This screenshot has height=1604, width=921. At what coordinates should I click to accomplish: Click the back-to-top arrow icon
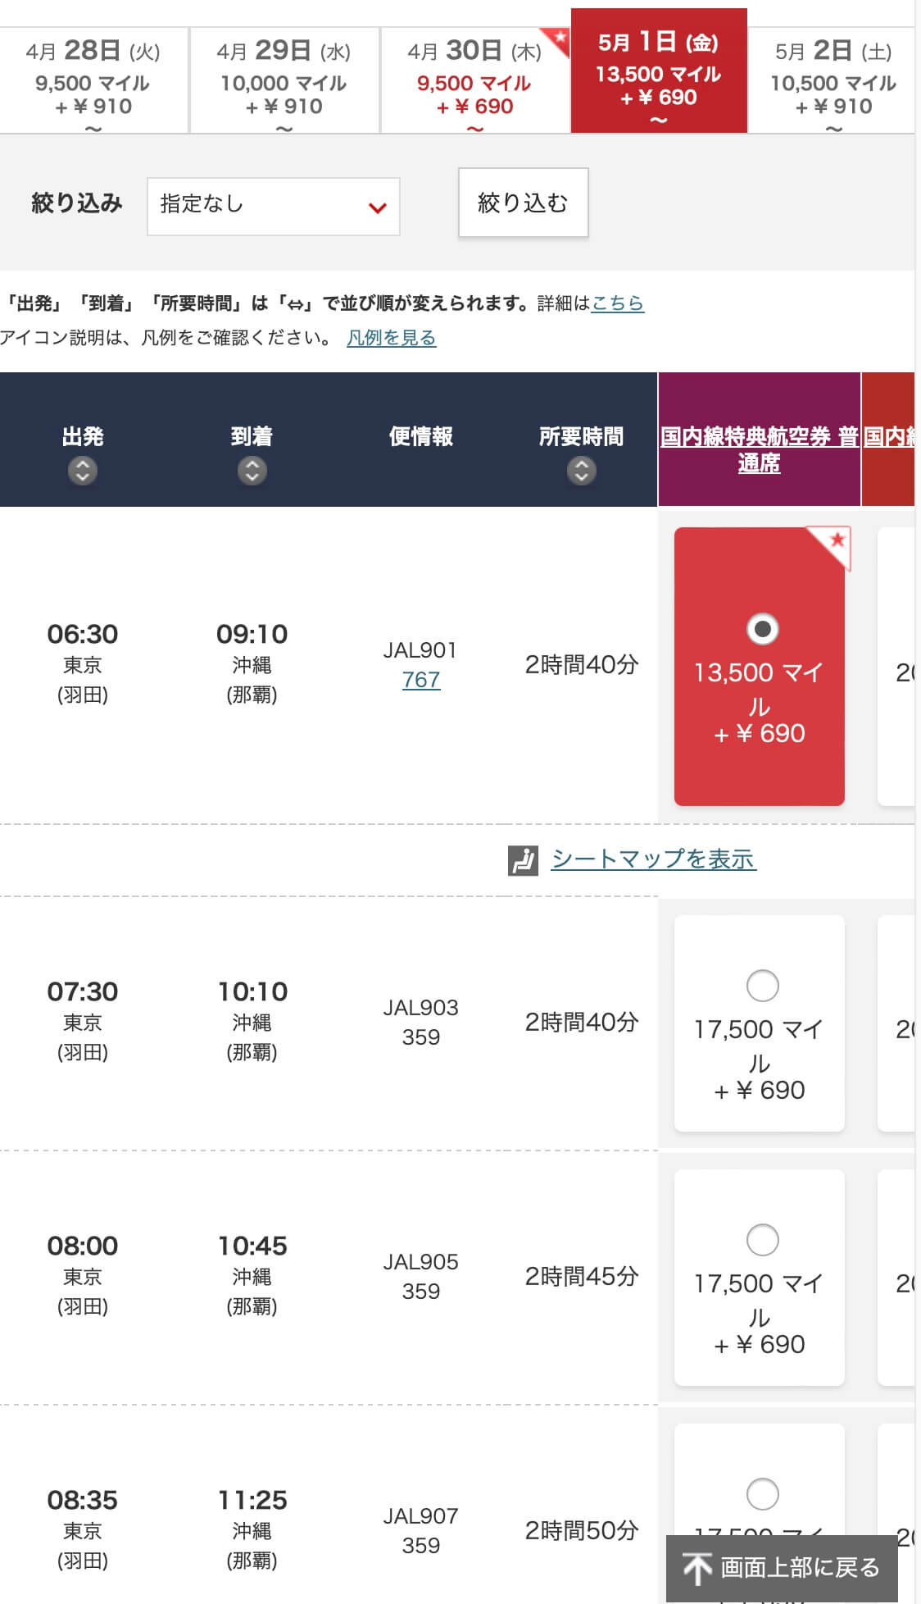697,1568
